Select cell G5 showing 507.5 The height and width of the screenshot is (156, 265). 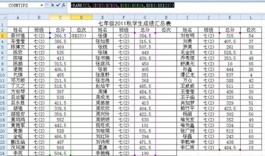(145, 47)
